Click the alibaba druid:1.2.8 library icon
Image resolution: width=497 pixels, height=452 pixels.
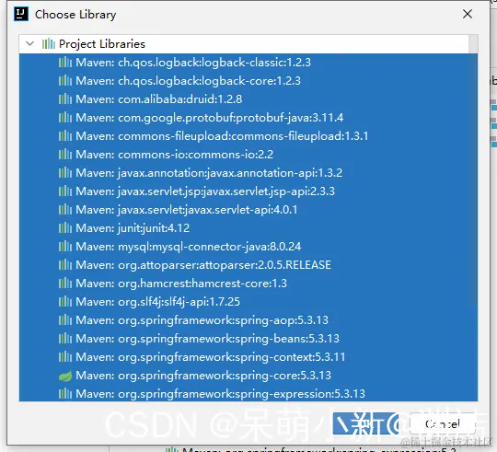point(65,99)
